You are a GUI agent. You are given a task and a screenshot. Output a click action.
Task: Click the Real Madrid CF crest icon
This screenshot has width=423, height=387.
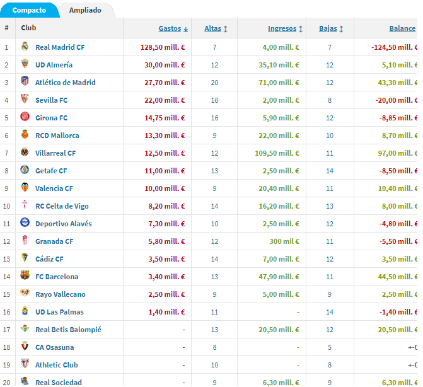[25, 47]
